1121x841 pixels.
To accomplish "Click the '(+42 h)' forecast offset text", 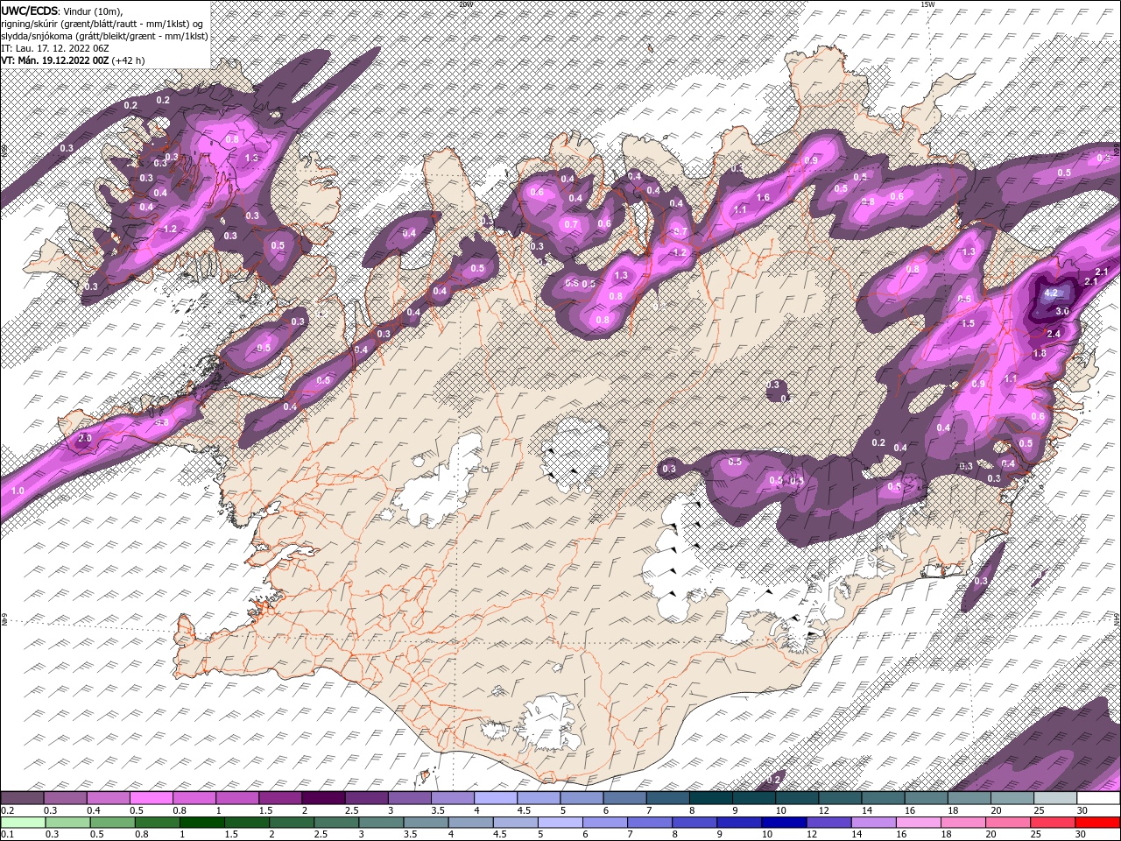I will [128, 60].
